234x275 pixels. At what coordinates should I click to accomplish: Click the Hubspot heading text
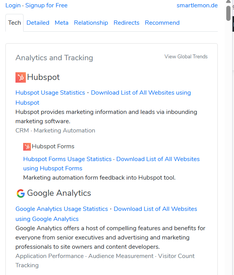(44, 77)
